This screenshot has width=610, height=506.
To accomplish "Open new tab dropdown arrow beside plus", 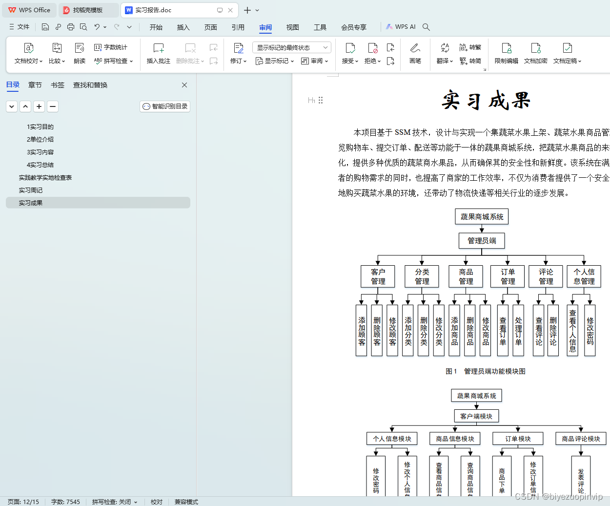I will pyautogui.click(x=257, y=10).
